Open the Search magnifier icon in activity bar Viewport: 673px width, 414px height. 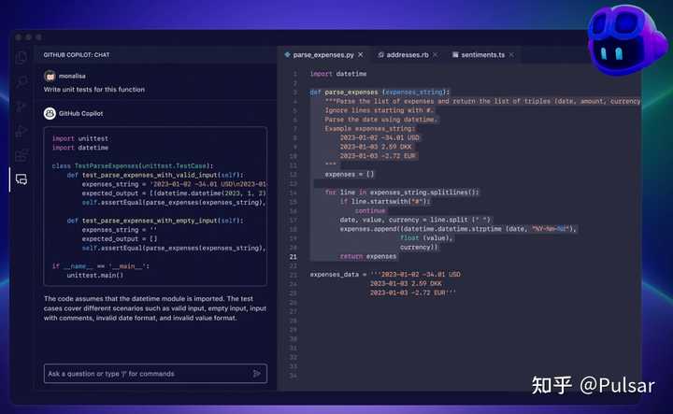pyautogui.click(x=21, y=81)
